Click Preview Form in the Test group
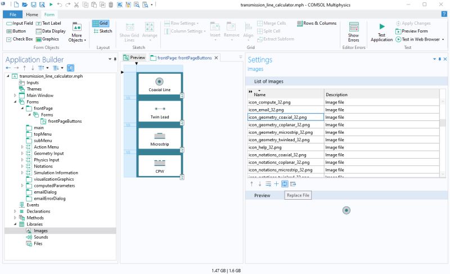The width and height of the screenshot is (450, 274). point(412,31)
